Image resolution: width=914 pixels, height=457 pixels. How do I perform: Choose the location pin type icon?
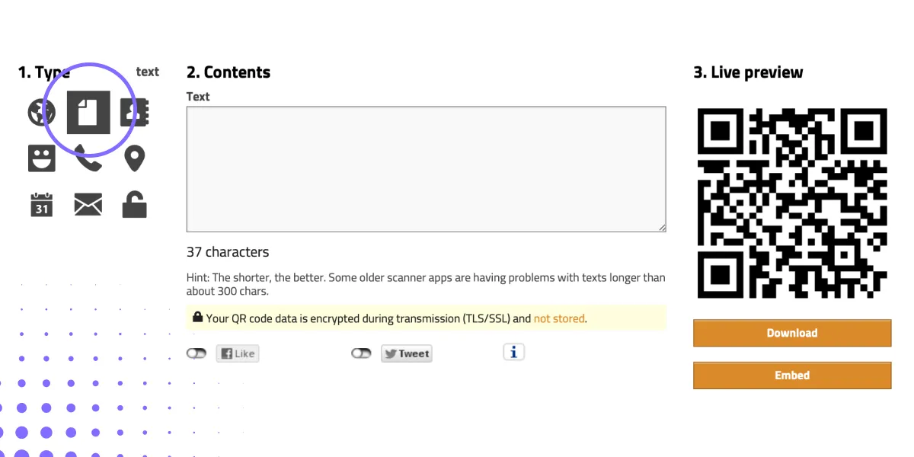point(136,158)
